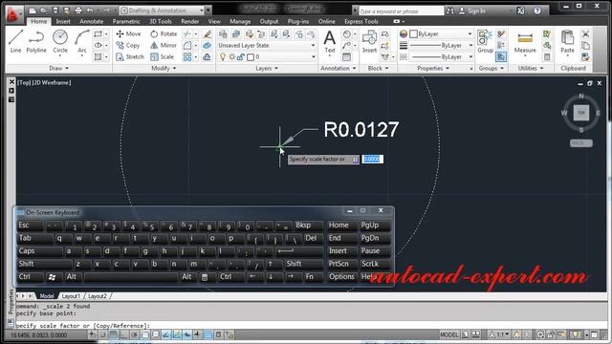The height and width of the screenshot is (344, 612).
Task: Select the Line tool
Action: [x=15, y=41]
